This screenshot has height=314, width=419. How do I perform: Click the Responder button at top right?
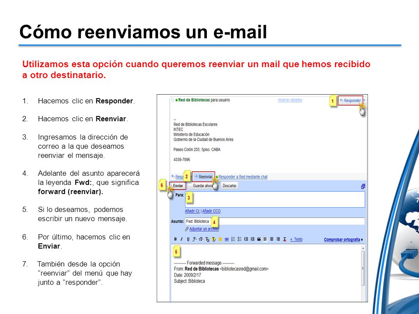[350, 100]
